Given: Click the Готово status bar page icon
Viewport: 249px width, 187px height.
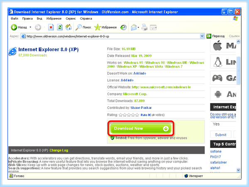Looking at the screenshot, I should click(11, 176).
